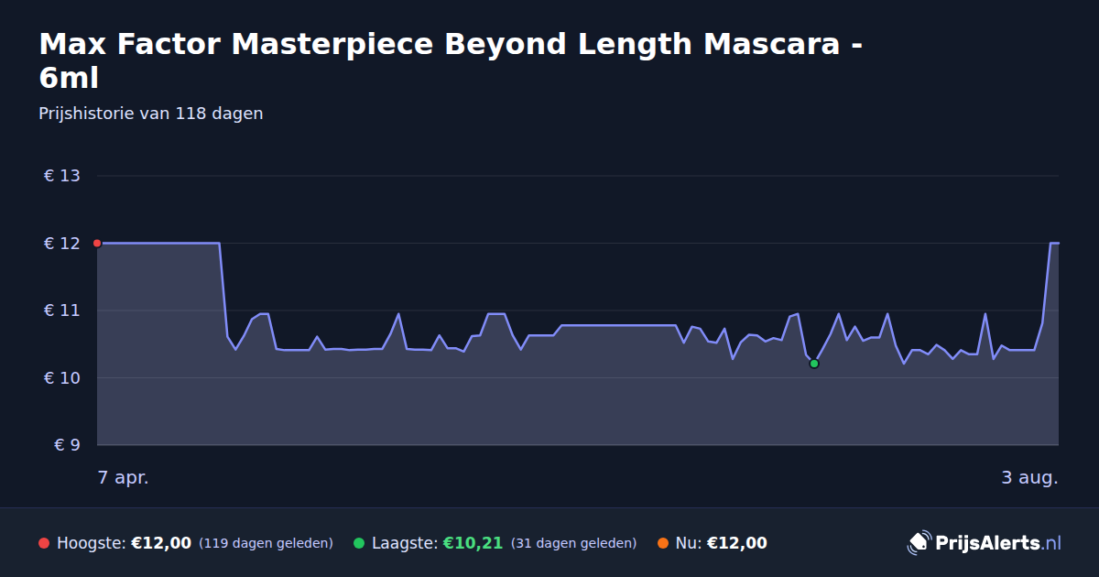The width and height of the screenshot is (1099, 577).
Task: Select the € 11 axis label
Action: coord(61,310)
